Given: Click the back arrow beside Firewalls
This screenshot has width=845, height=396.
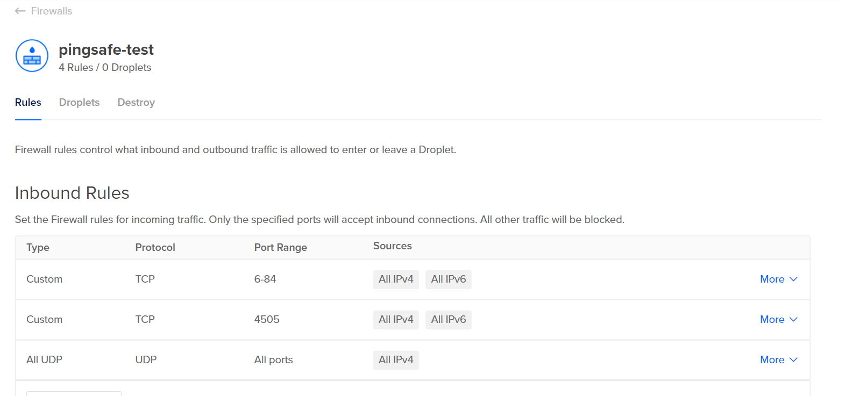Looking at the screenshot, I should pos(20,11).
